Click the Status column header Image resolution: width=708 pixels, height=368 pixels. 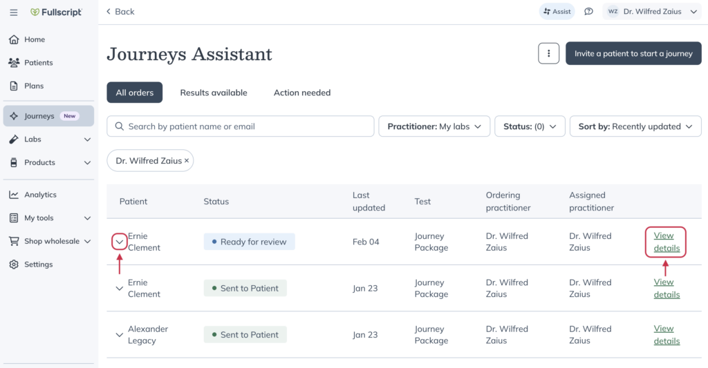click(216, 202)
